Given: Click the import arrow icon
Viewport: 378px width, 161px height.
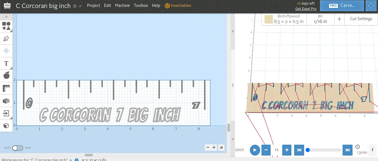Looking at the screenshot, I should pyautogui.click(x=6, y=113).
